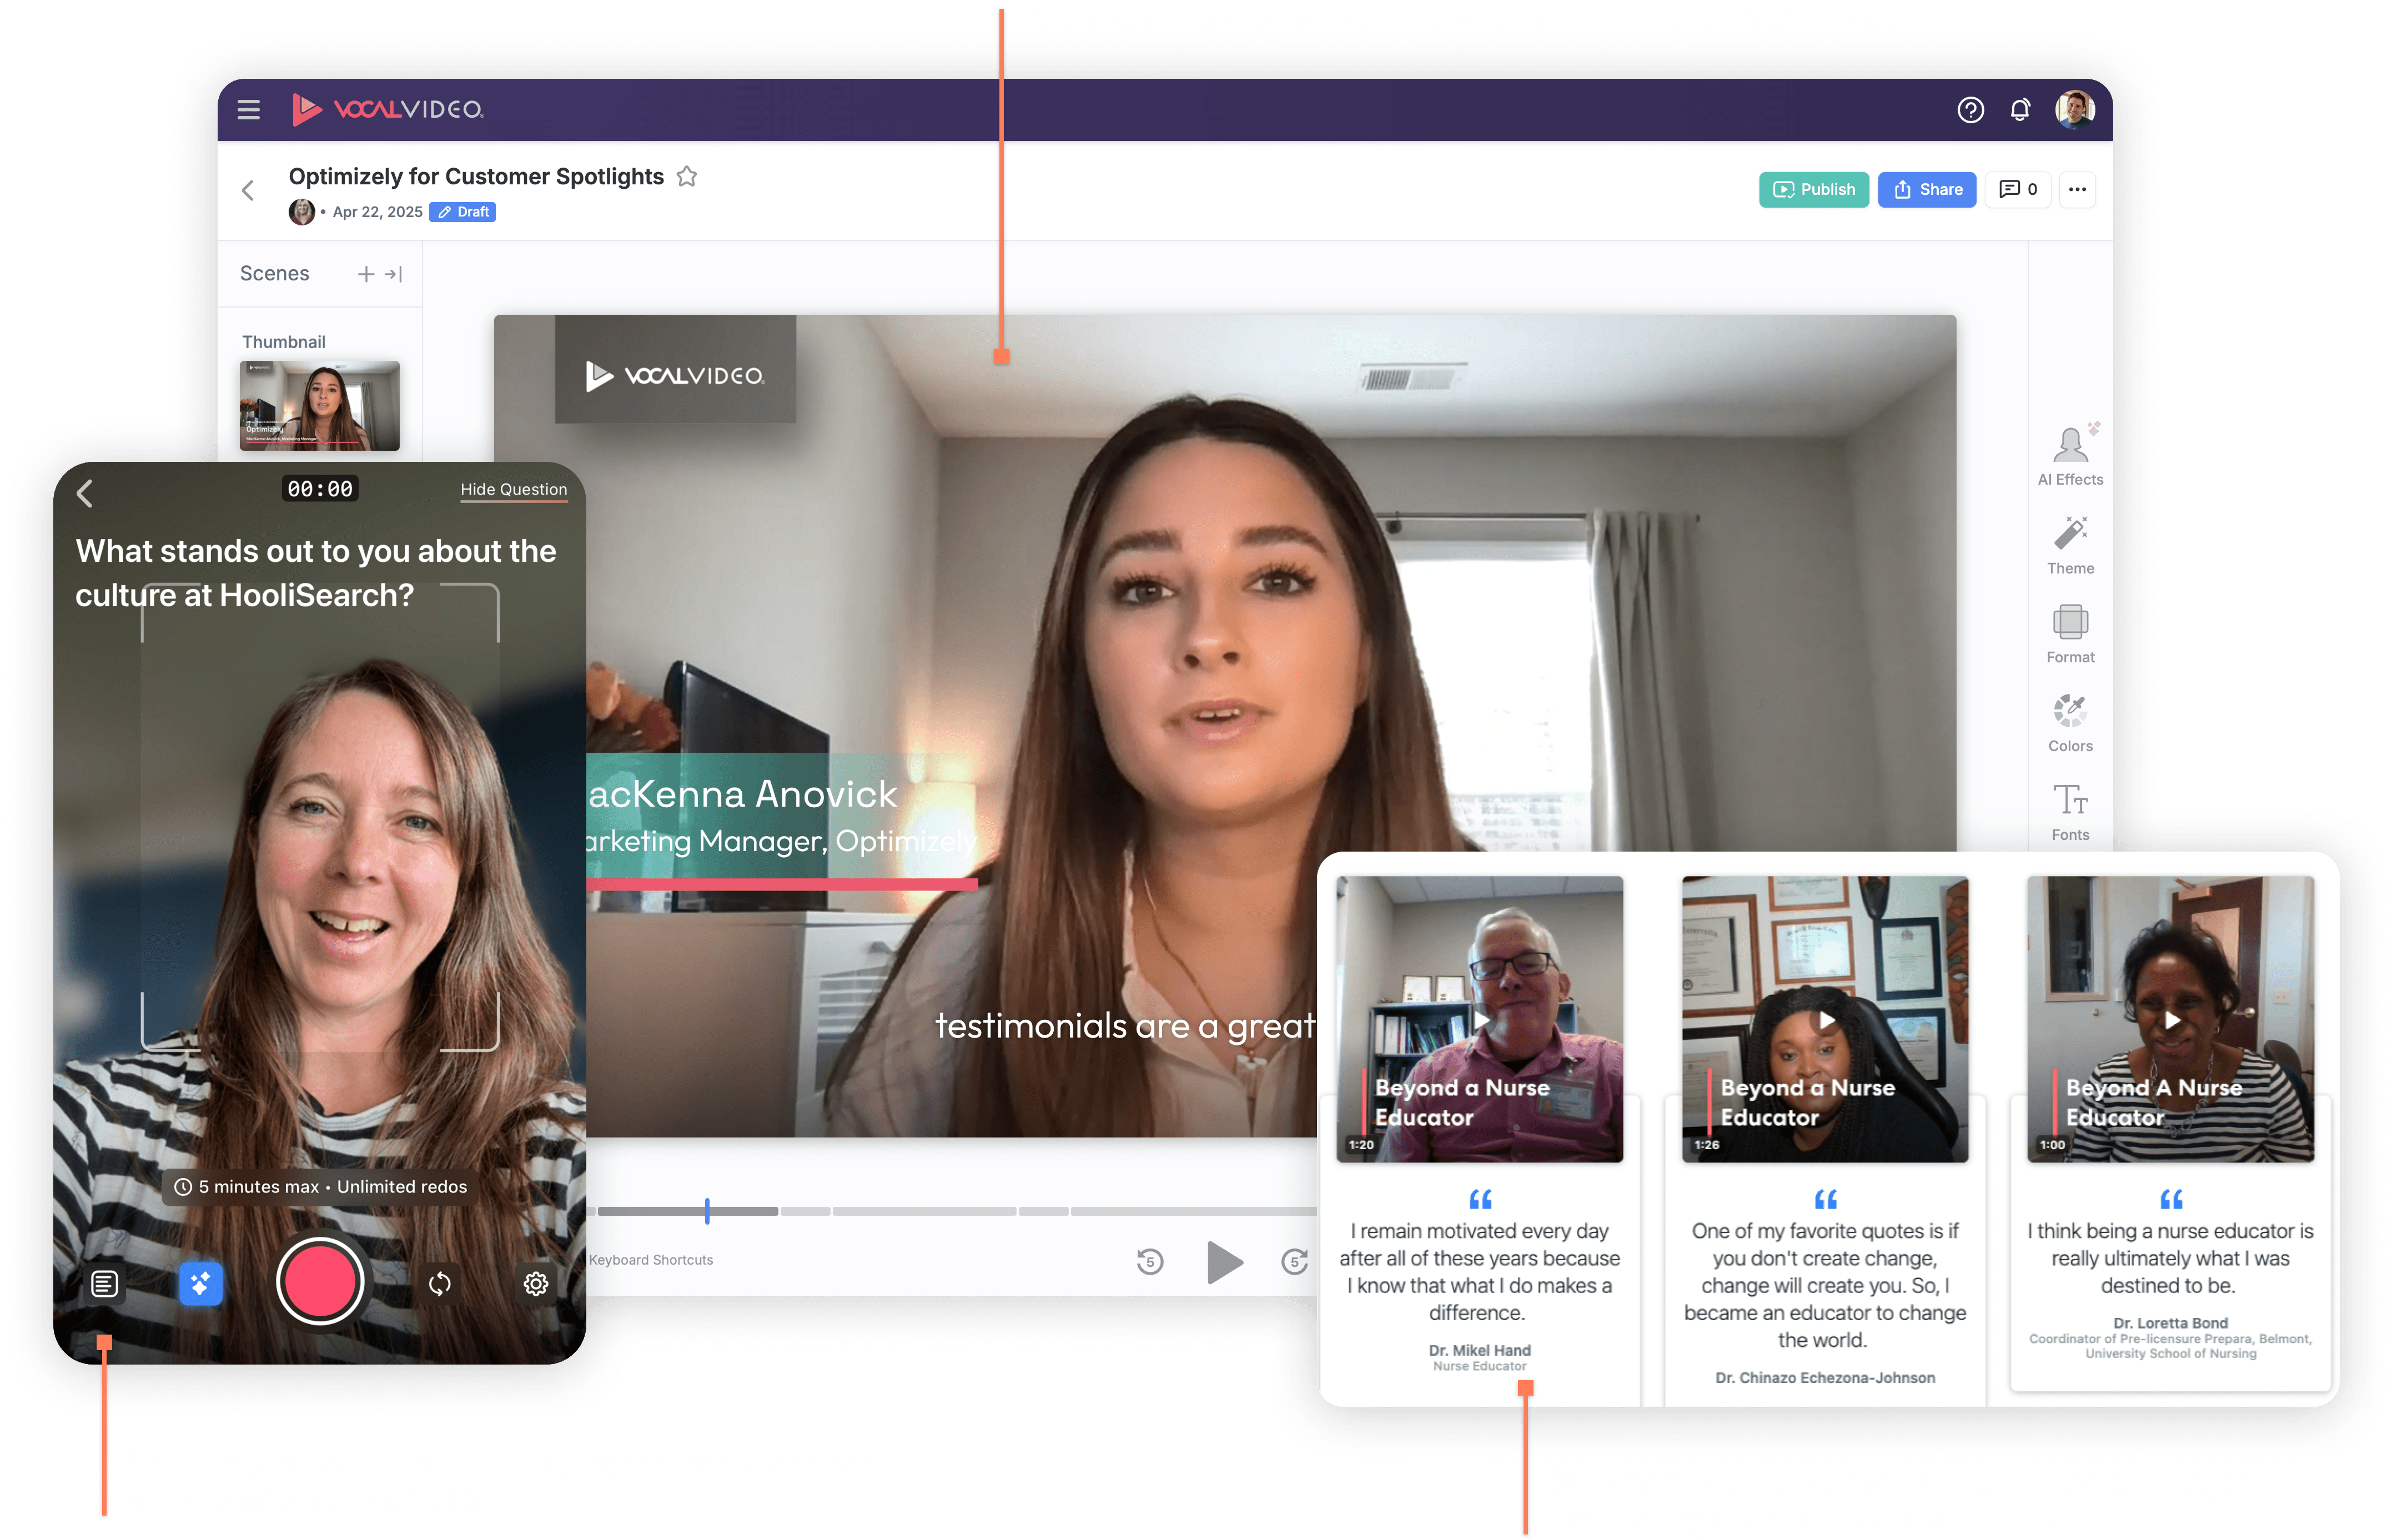
Task: Open the AI Effects panel
Action: 2071,455
